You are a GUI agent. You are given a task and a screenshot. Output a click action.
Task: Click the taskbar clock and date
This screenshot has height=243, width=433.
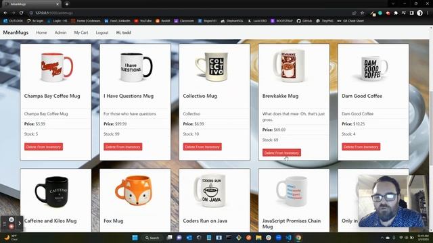point(423,238)
